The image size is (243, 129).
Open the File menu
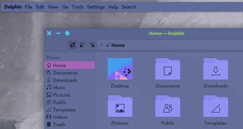[x=28, y=7]
